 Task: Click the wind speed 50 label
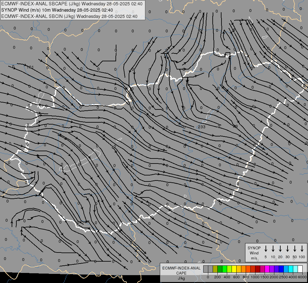tap(295, 257)
